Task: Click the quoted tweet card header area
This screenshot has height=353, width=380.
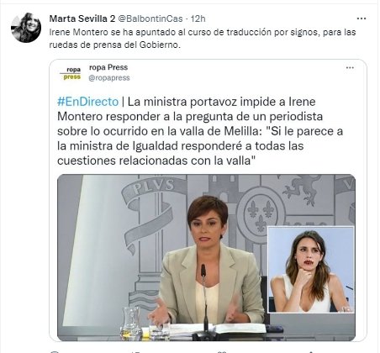Action: tap(208, 73)
